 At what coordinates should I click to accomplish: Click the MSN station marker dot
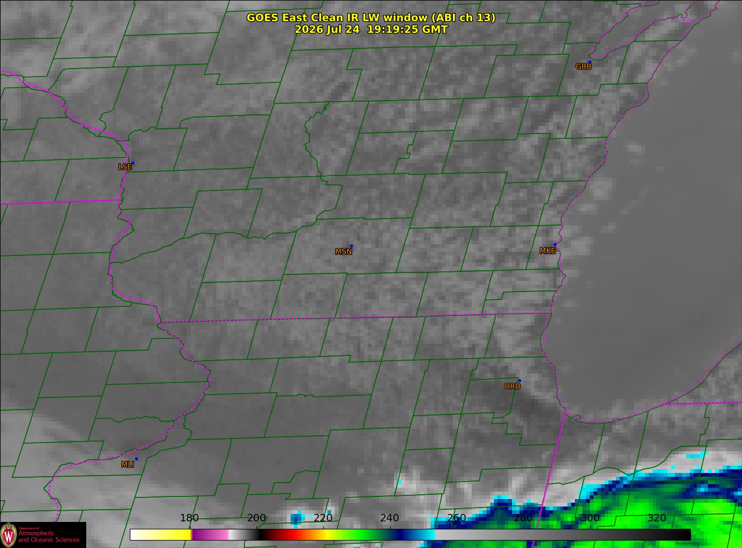click(351, 246)
